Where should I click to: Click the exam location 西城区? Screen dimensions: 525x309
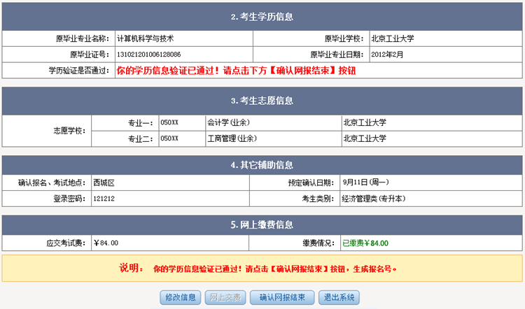pyautogui.click(x=103, y=182)
